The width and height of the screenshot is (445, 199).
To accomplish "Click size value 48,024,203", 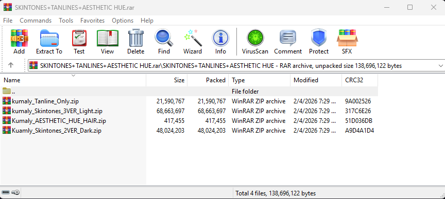I will pos(170,131).
